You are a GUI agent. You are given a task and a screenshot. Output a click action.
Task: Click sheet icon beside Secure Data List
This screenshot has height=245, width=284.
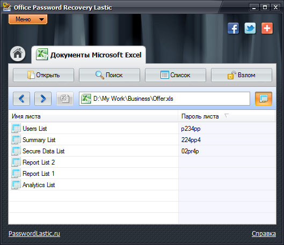tap(16, 151)
